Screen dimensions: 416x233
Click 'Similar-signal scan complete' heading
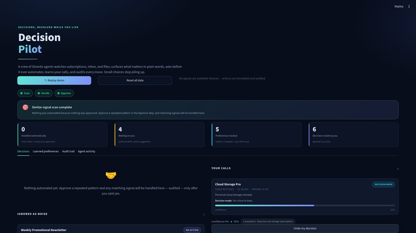pyautogui.click(x=52, y=107)
